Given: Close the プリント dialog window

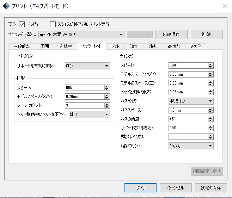Looking at the screenshot, I should click(225, 6).
